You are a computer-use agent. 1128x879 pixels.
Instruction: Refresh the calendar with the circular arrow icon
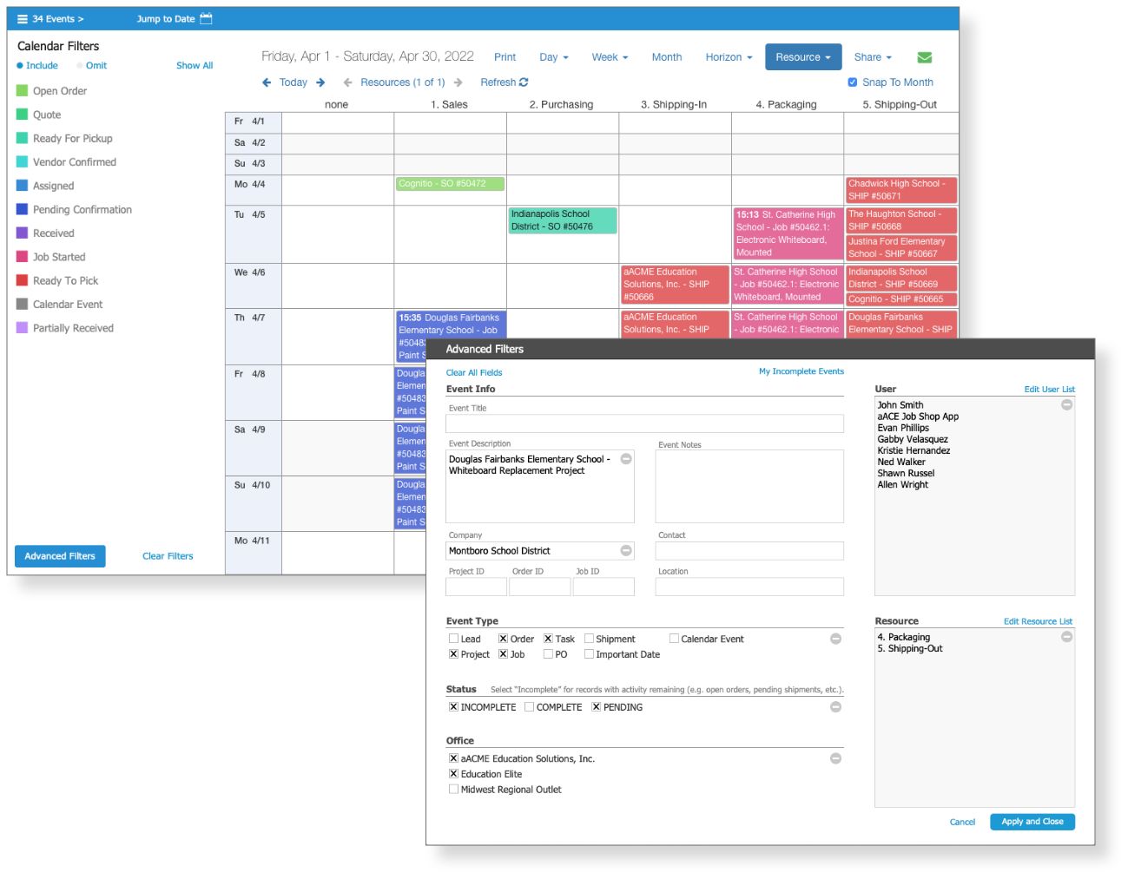[523, 82]
